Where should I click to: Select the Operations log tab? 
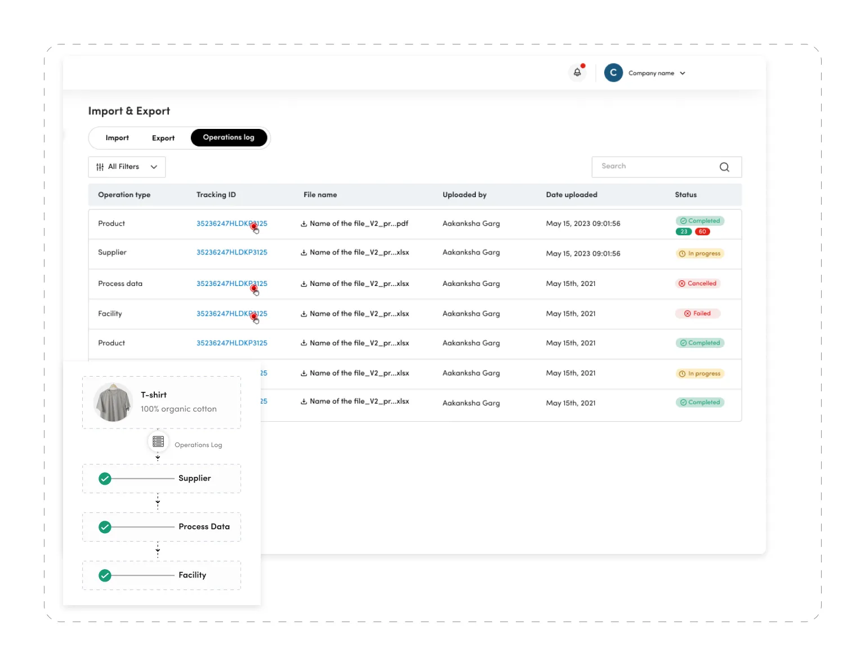[229, 137]
